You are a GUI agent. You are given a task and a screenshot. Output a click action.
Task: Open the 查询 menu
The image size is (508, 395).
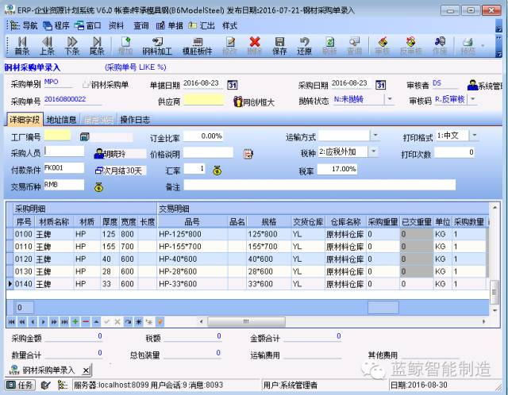tap(141, 25)
